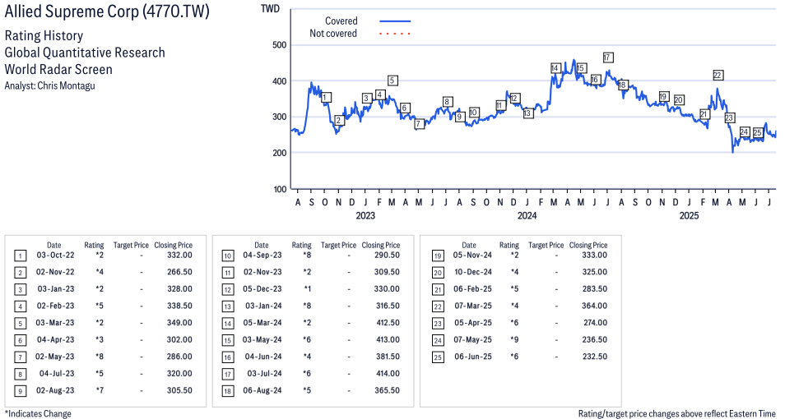Click the 283.50 closing price
Image resolution: width=785 pixels, height=419 pixels.
(x=595, y=289)
